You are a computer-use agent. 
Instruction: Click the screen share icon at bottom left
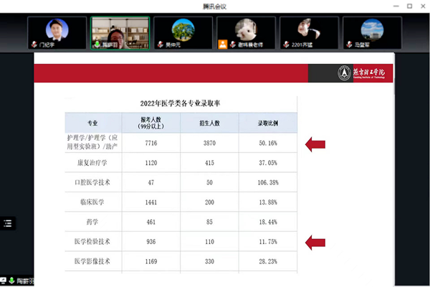[4, 281]
